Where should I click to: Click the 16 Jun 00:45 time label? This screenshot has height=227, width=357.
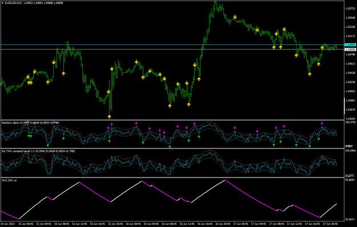tap(134, 224)
